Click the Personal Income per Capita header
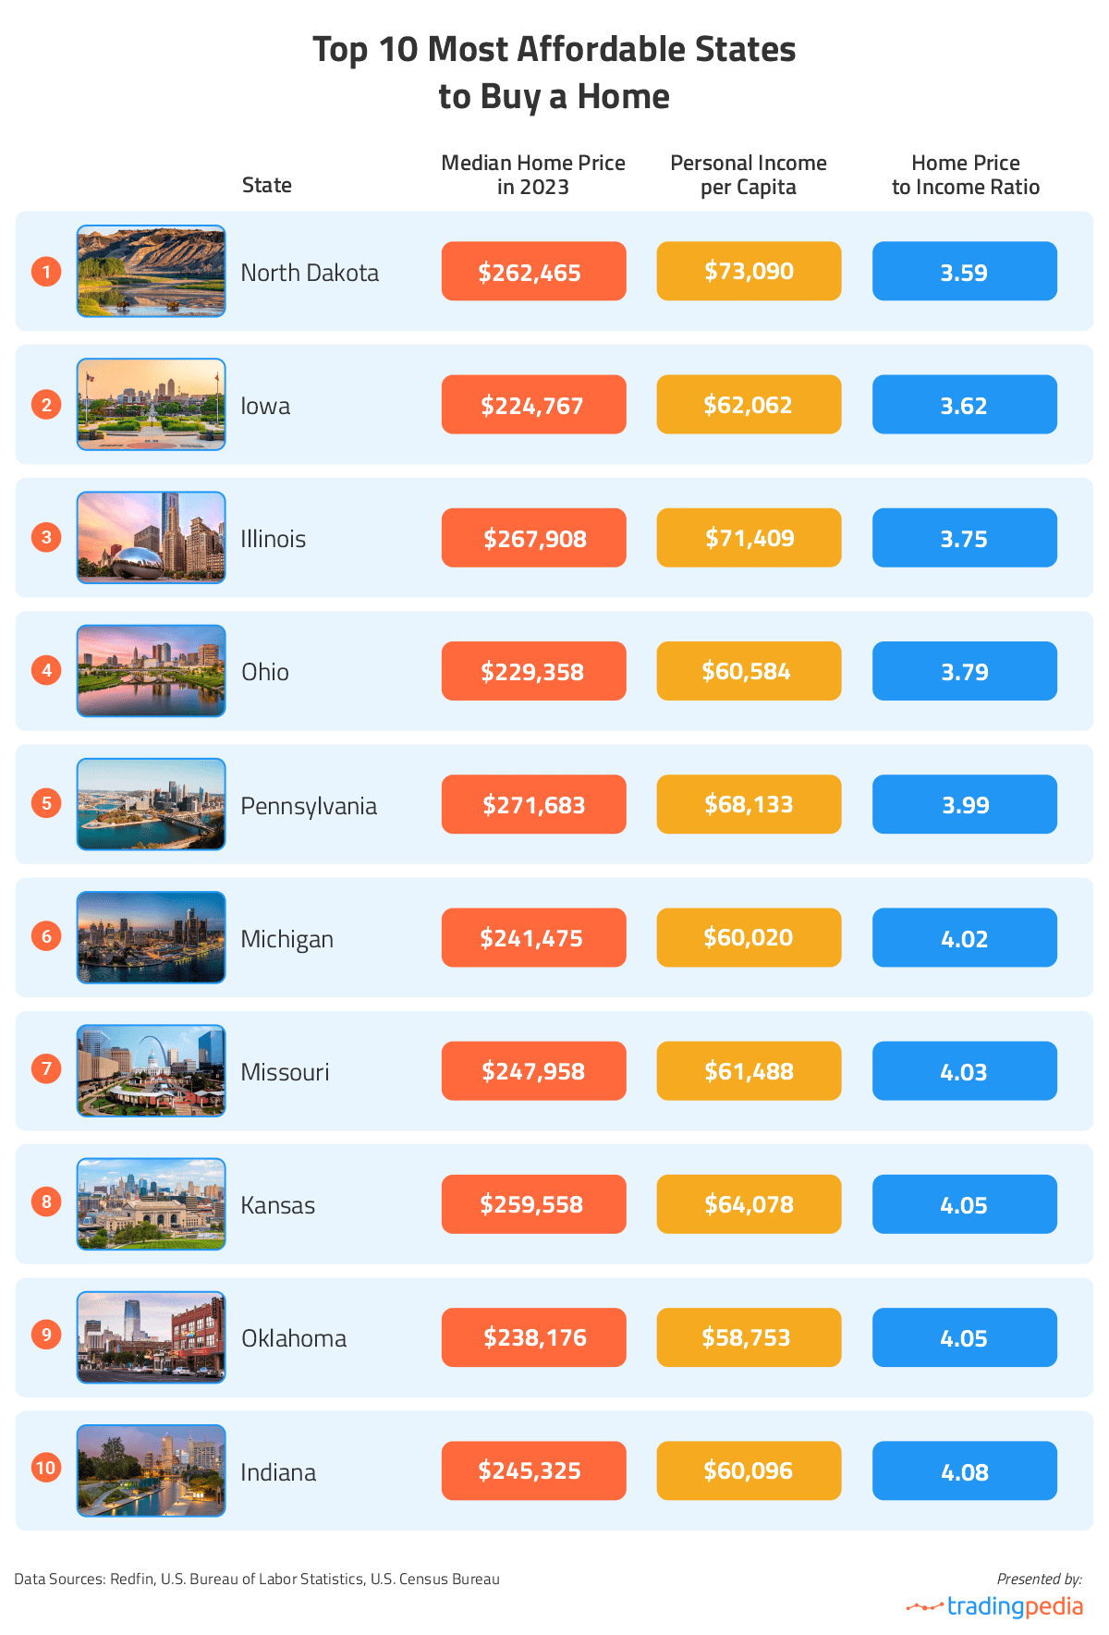The image size is (1109, 1635). (749, 175)
